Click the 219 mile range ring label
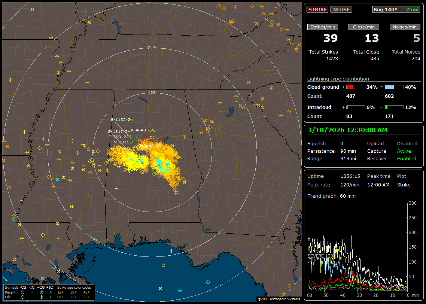 (152, 48)
